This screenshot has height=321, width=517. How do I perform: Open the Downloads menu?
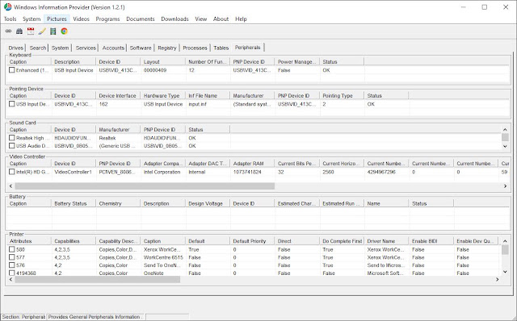coord(174,19)
